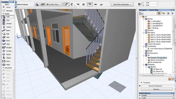Open A-WALL-FULL layer dropdown
The width and height of the screenshot is (176, 99).
pos(54,4)
